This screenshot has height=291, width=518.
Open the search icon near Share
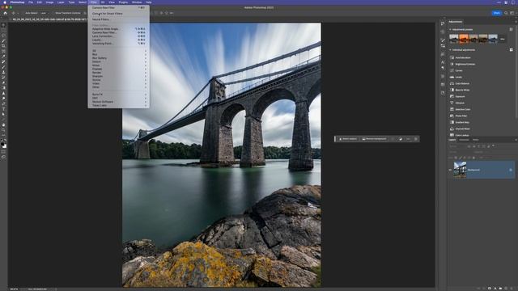pyautogui.click(x=506, y=13)
